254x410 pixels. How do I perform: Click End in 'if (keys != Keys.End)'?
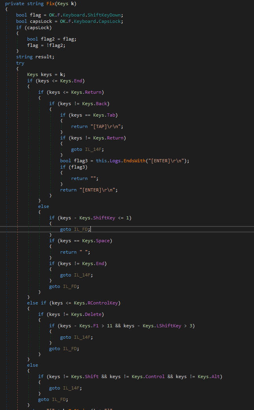tap(100, 263)
